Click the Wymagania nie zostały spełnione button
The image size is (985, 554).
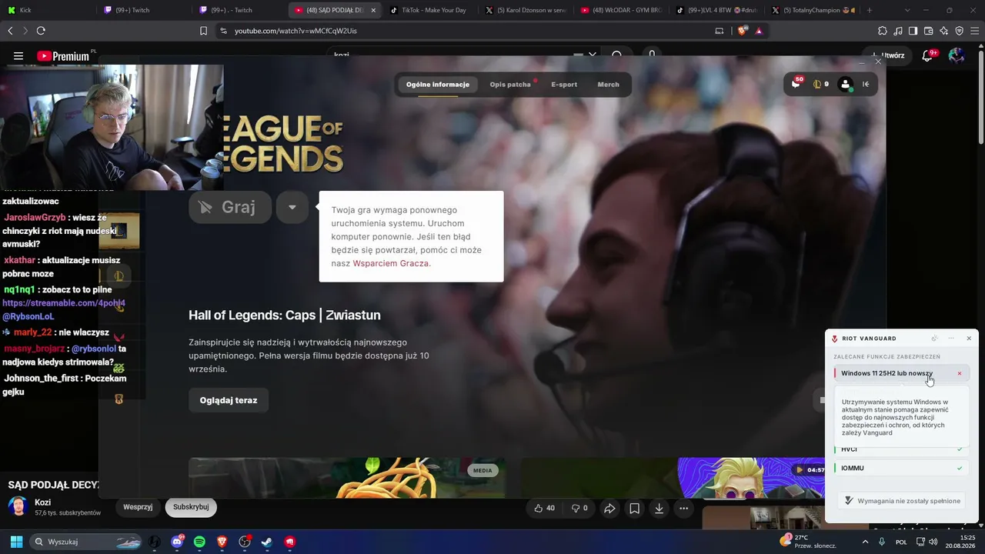click(902, 501)
